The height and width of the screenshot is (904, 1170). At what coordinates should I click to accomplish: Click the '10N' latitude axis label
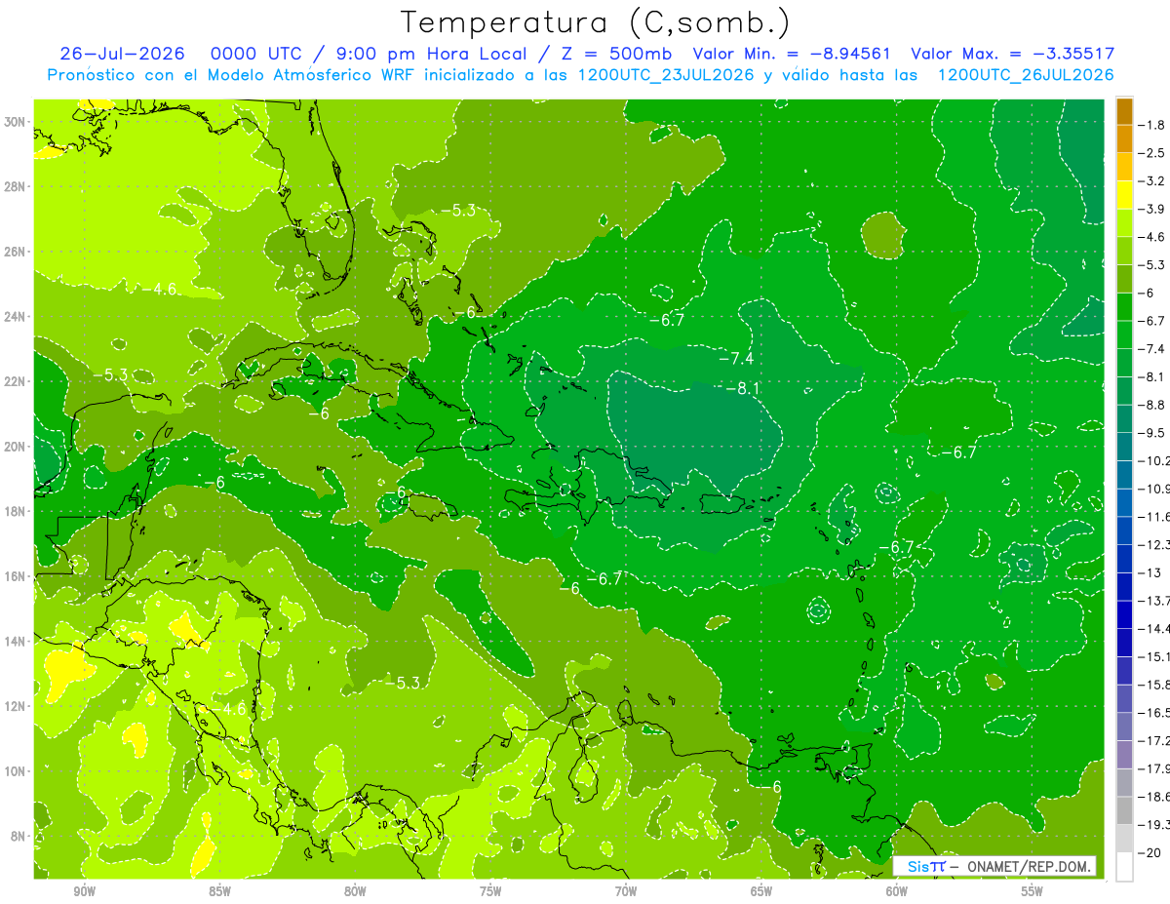coord(17,770)
